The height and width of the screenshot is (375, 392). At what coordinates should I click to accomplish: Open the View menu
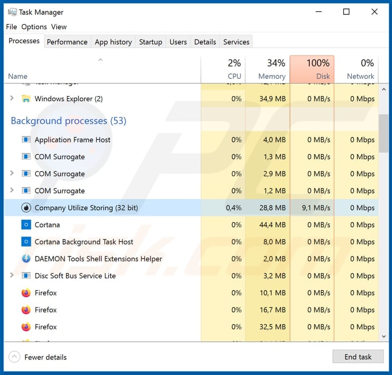[x=59, y=27]
